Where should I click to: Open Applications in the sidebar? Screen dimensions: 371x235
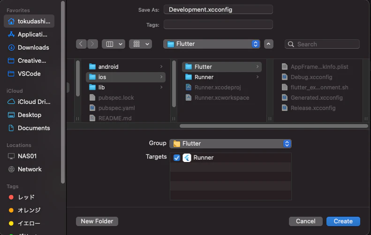point(29,34)
